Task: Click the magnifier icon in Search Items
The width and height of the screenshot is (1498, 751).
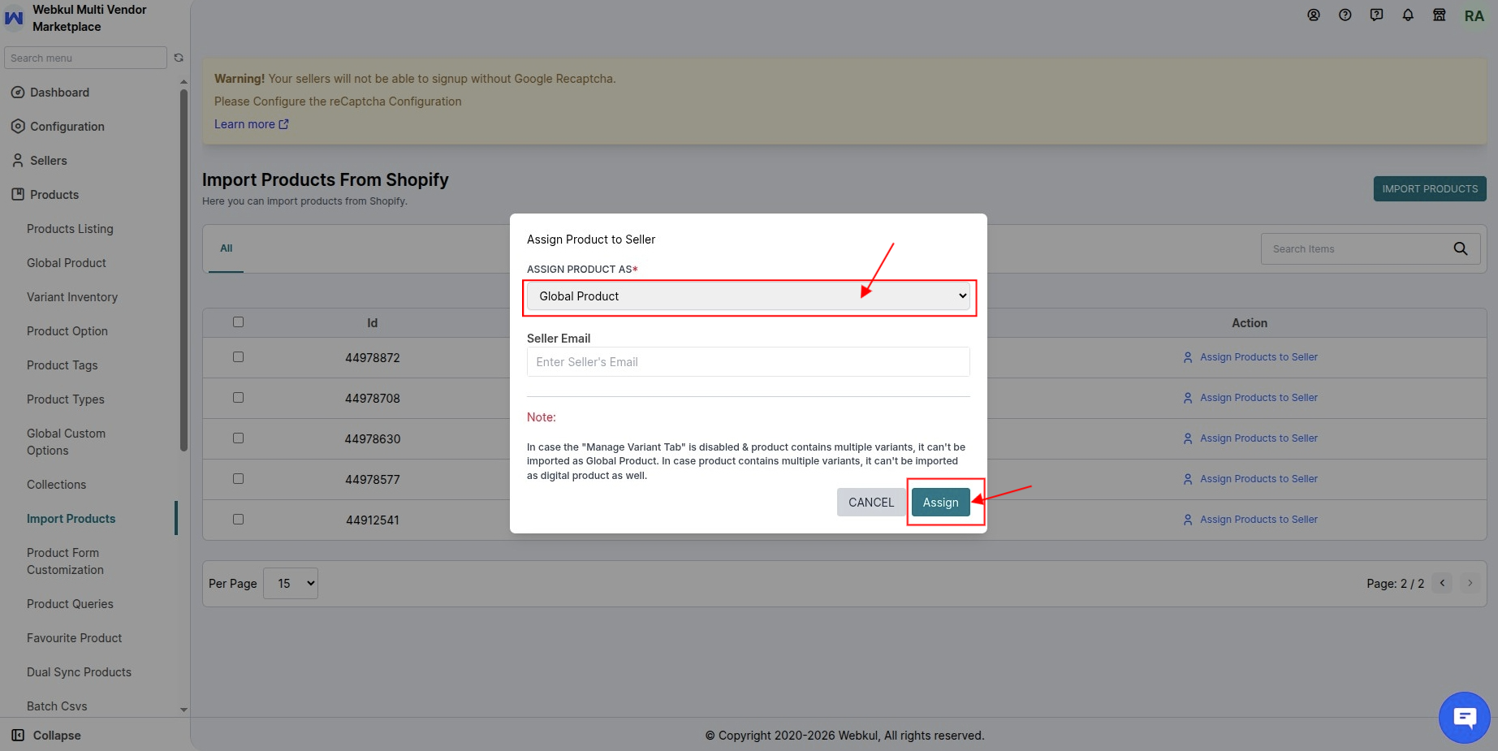Action: [x=1461, y=249]
